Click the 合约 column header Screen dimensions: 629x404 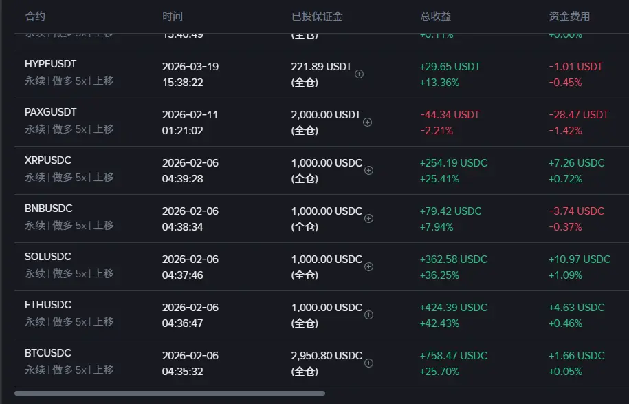pos(35,16)
